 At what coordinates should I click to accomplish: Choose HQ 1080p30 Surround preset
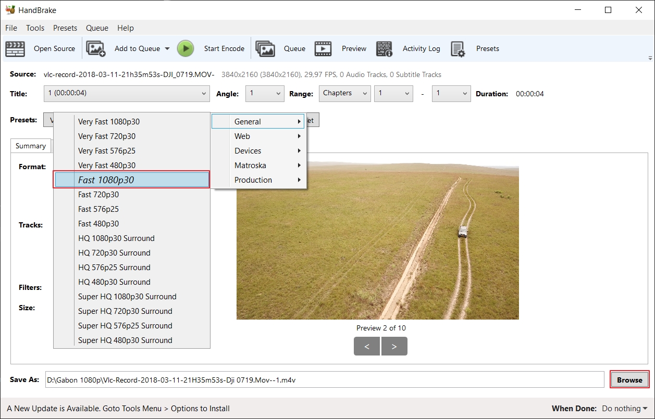tap(116, 238)
